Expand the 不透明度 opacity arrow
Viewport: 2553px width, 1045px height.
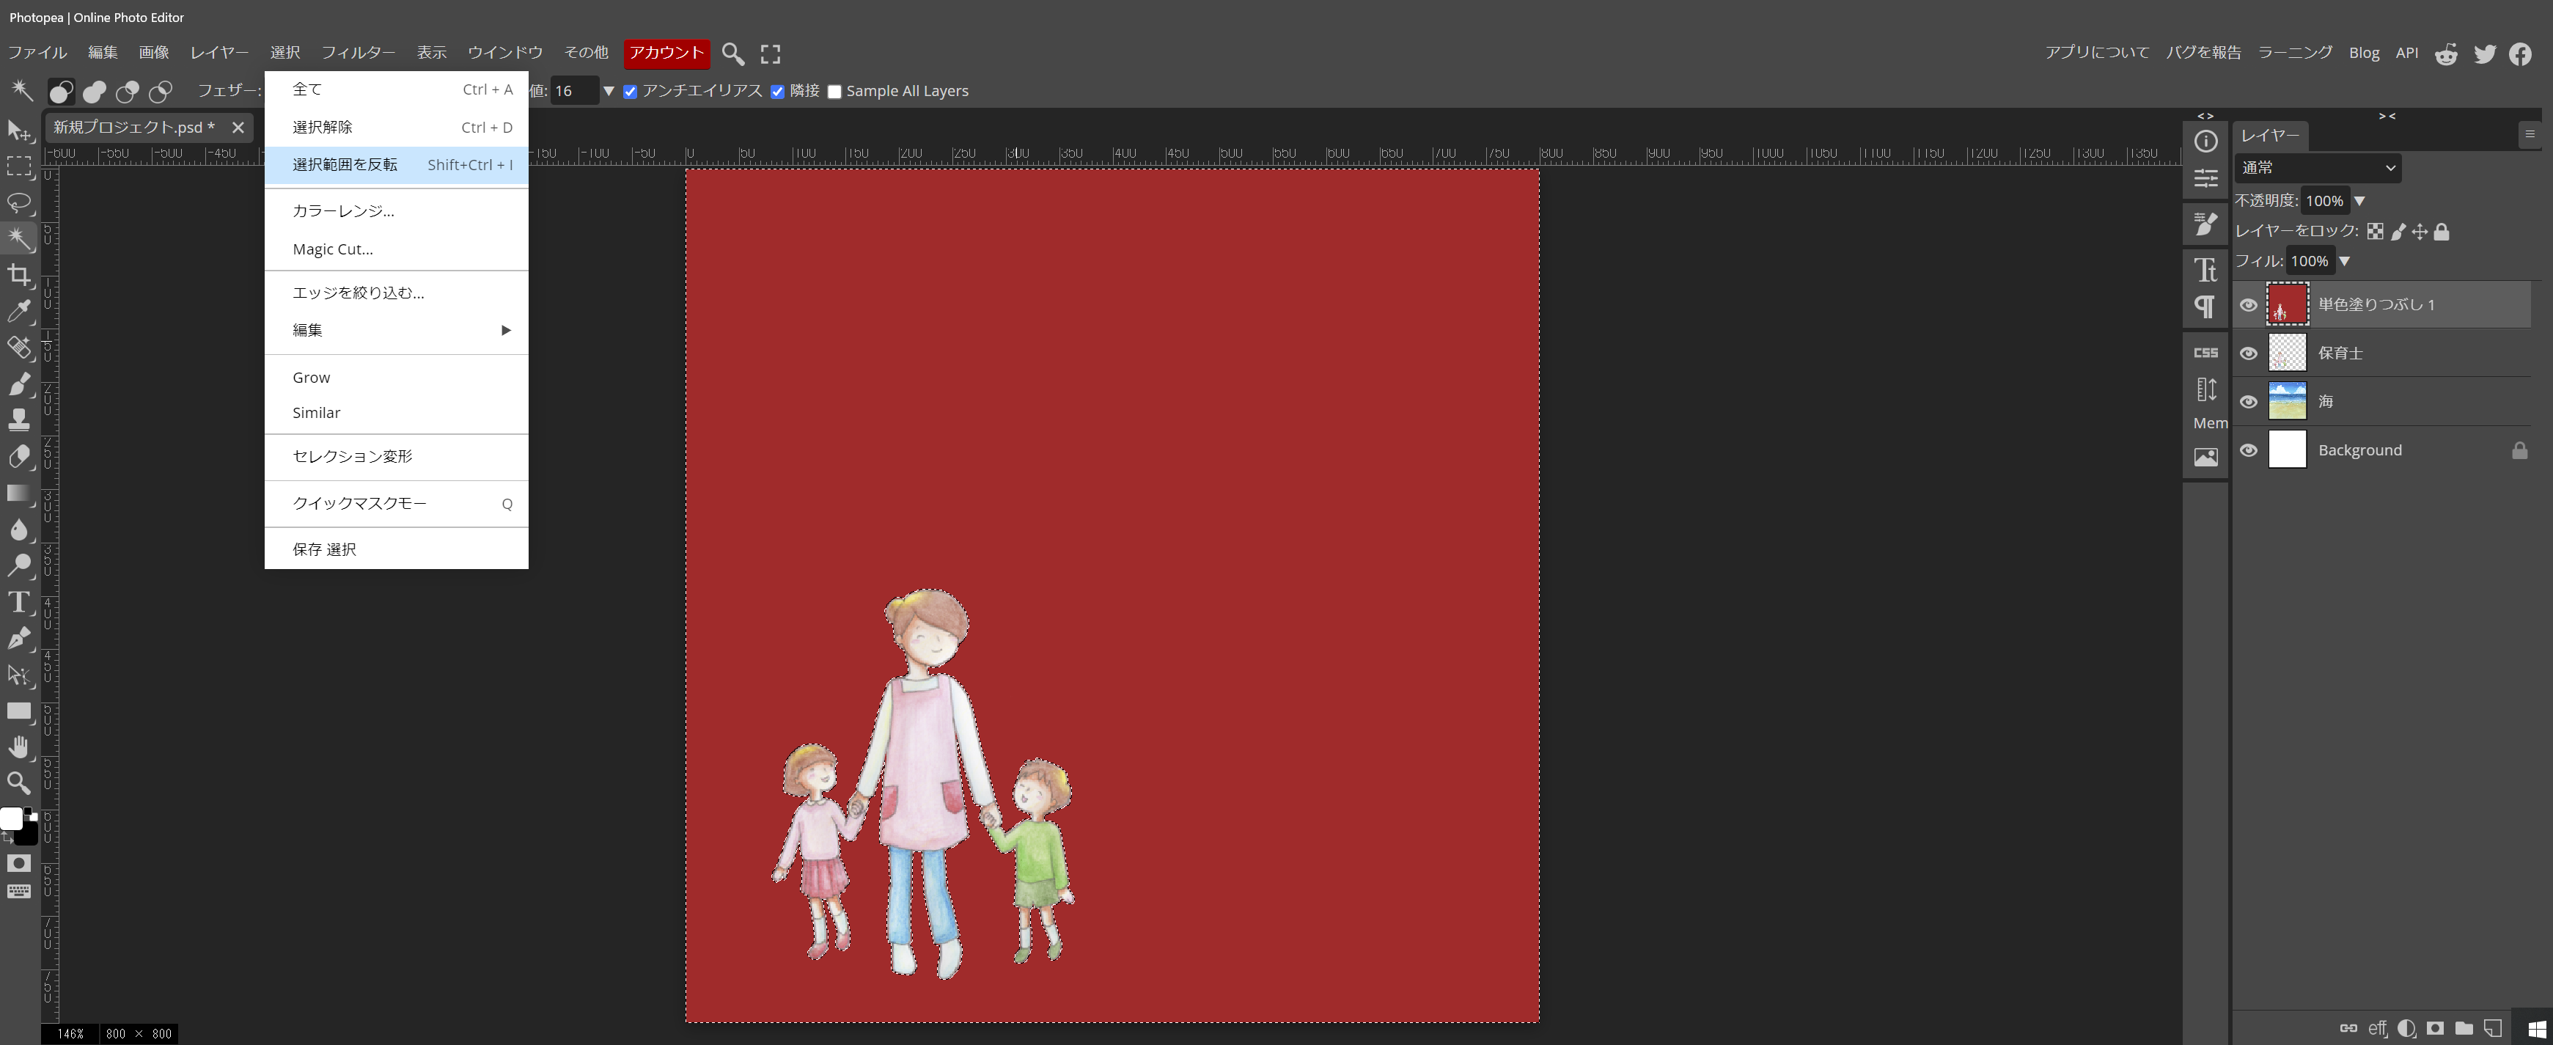pyautogui.click(x=2359, y=201)
